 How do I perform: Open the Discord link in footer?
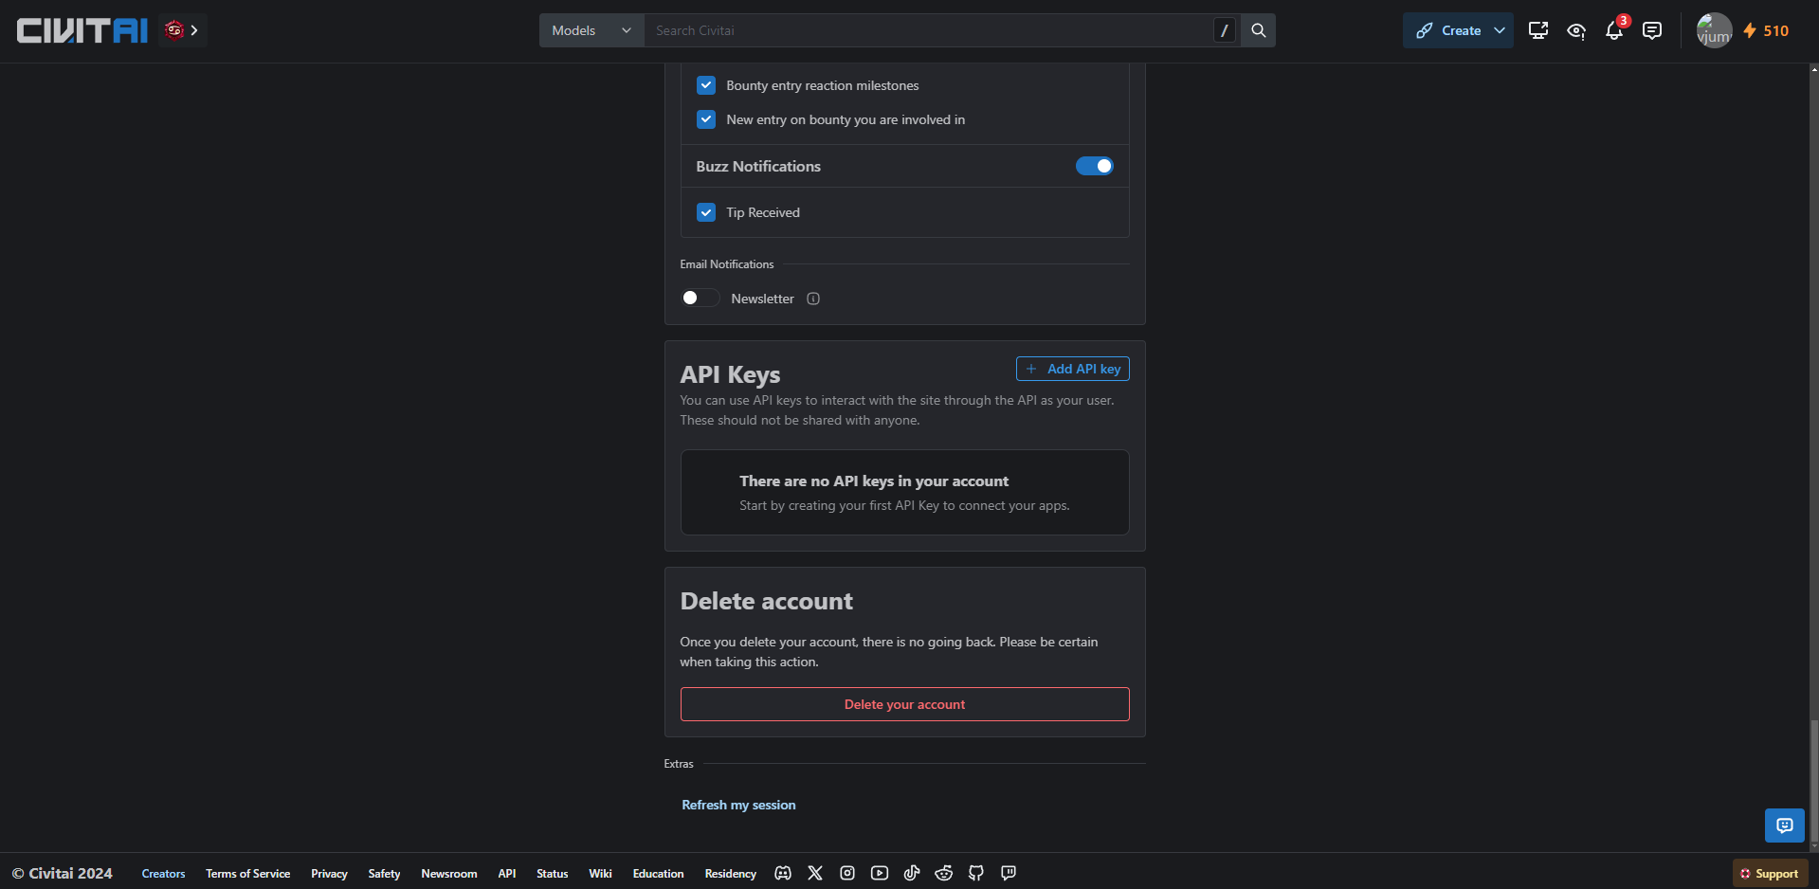pyautogui.click(x=783, y=873)
